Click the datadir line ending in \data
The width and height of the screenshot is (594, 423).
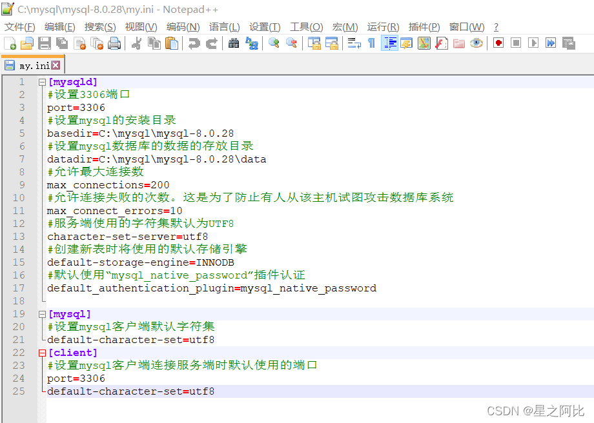(x=156, y=159)
